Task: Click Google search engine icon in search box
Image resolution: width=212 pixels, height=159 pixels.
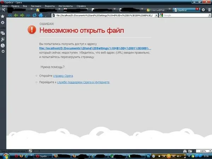Action: coord(161,15)
